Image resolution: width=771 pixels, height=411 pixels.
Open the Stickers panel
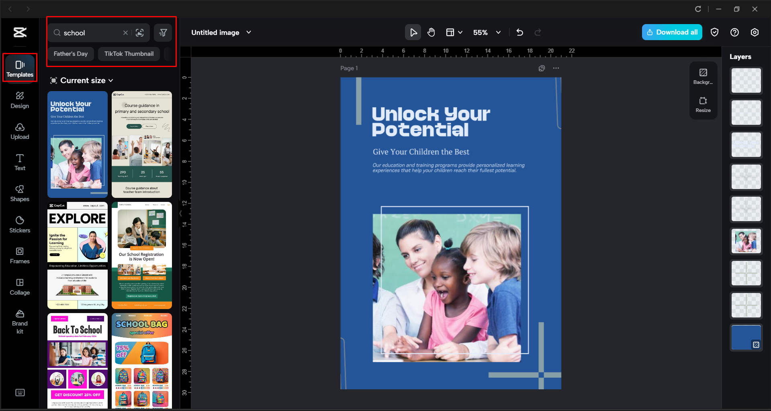tap(20, 224)
